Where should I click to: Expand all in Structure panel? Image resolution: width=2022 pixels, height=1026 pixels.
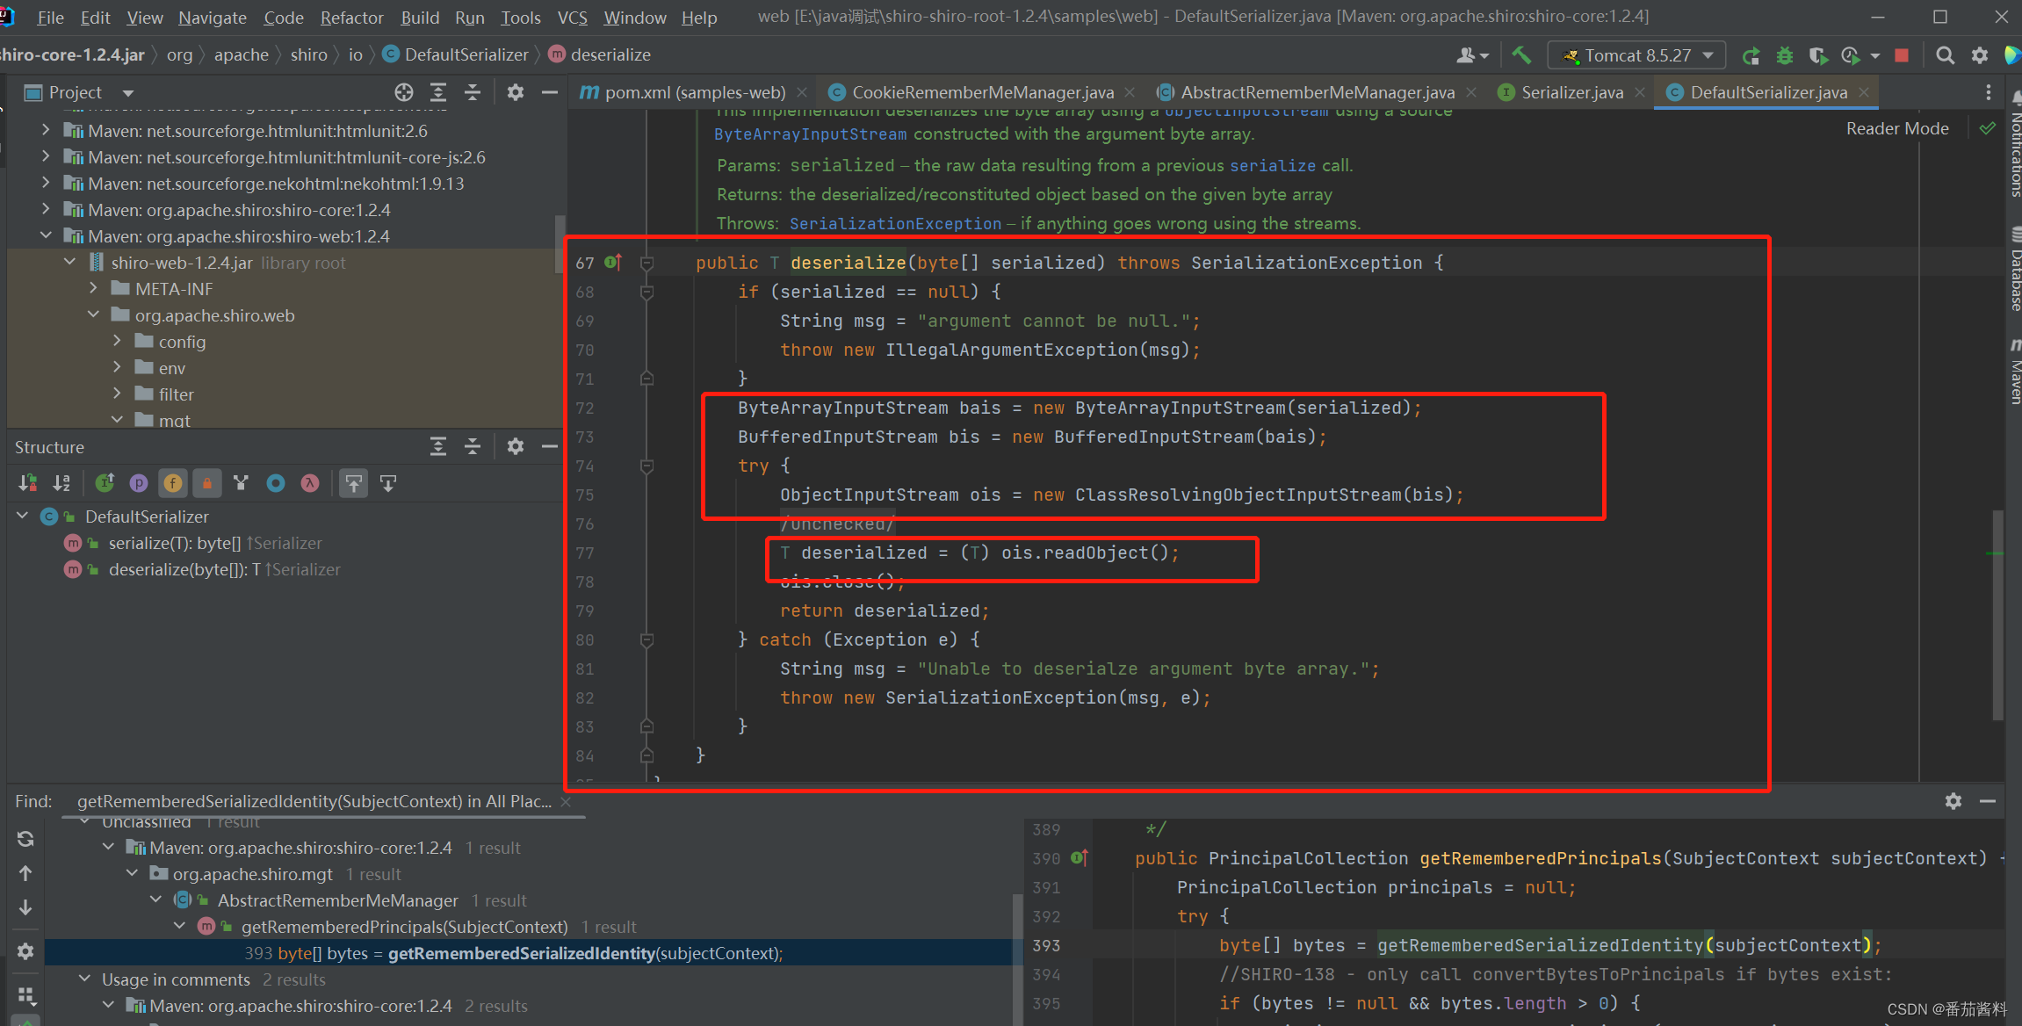coord(437,446)
